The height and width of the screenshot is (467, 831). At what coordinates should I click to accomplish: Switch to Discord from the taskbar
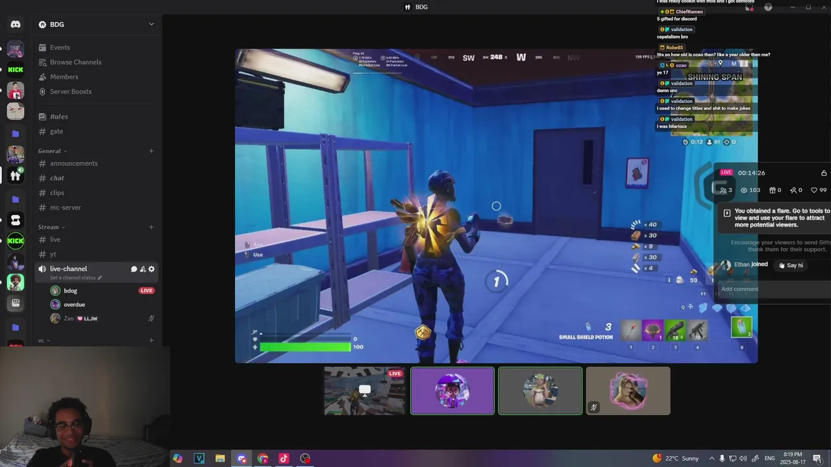tap(242, 459)
